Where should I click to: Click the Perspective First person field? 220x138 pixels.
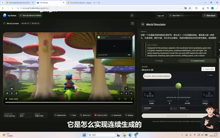(10, 115)
